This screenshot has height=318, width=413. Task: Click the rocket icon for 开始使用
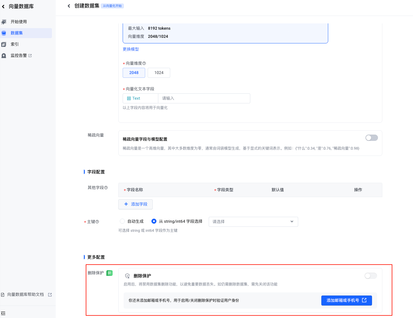coord(4,22)
